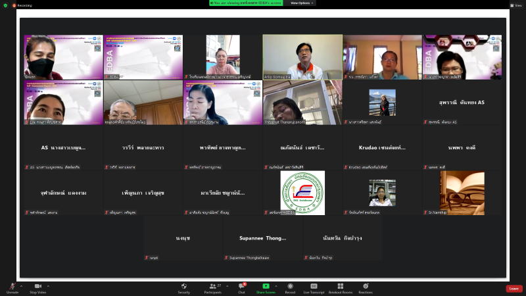
Task: Stop Video using the camera icon
Action: [38, 286]
